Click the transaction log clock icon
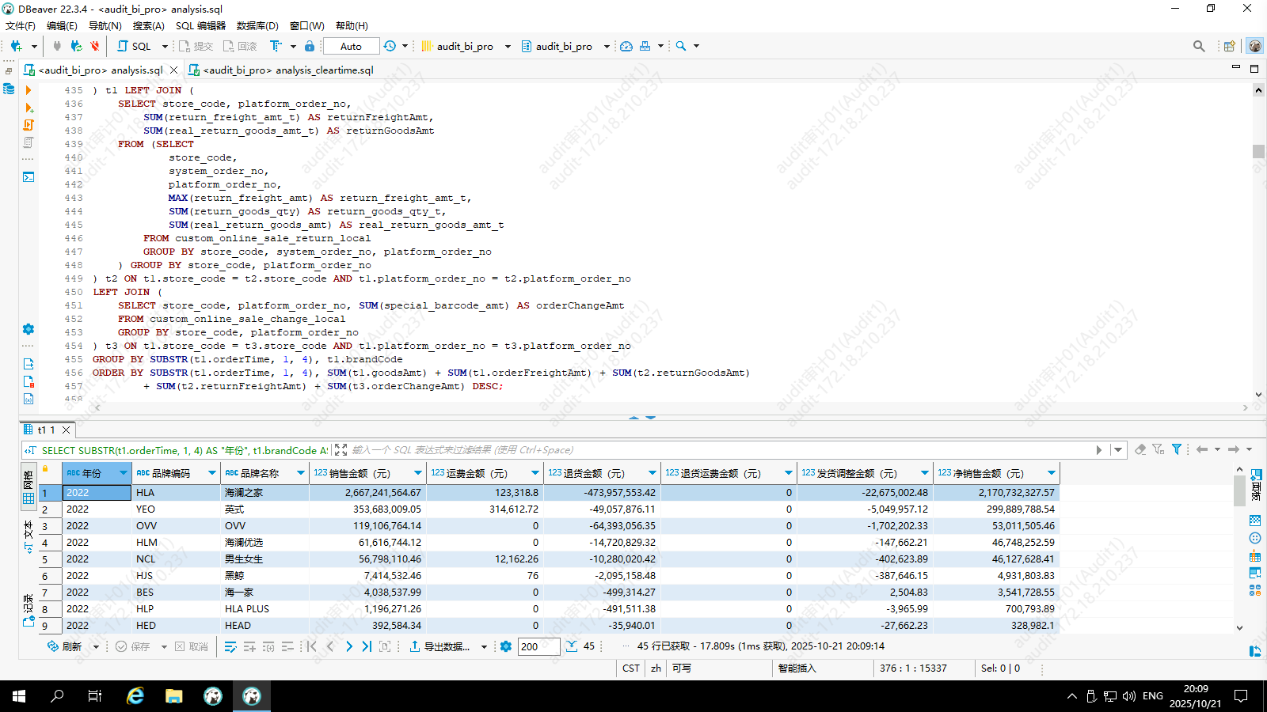The height and width of the screenshot is (712, 1267). click(x=390, y=46)
